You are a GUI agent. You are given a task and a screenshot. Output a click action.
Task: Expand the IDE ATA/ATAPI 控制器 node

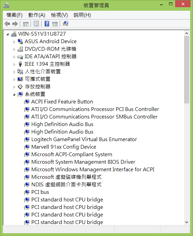(14, 57)
